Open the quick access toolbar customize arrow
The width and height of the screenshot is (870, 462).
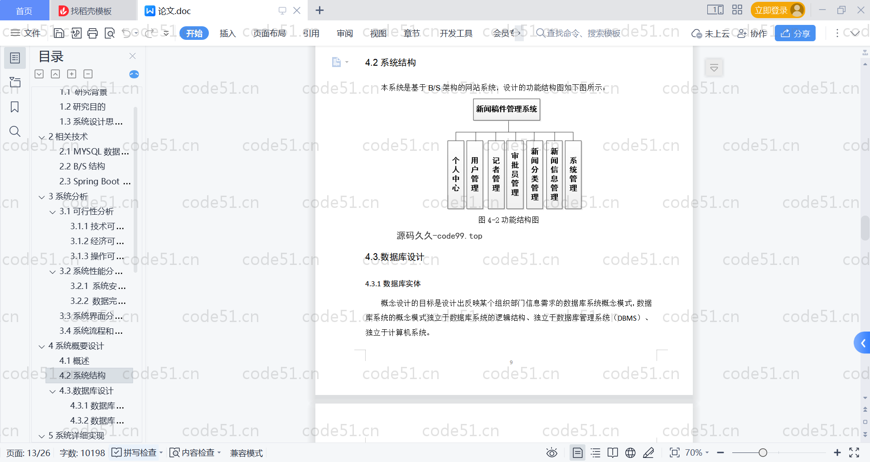(x=166, y=33)
